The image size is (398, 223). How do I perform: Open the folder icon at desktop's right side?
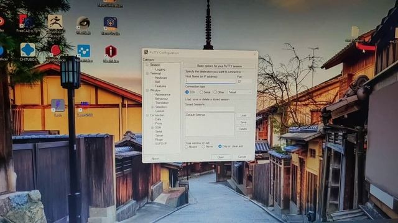[x=355, y=34]
